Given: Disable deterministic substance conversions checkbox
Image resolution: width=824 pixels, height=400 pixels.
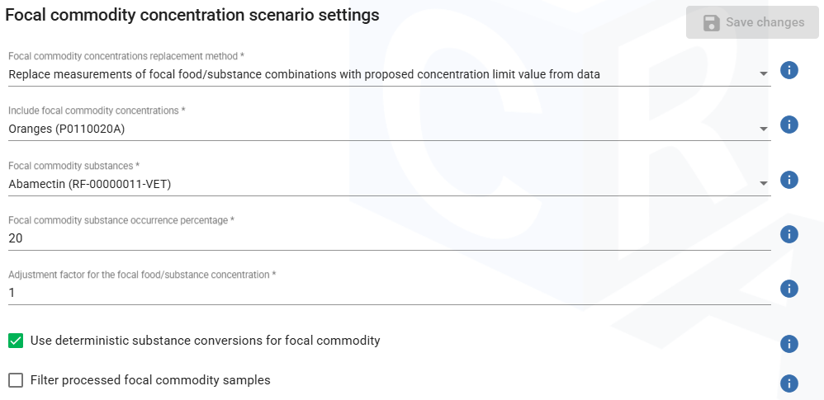Looking at the screenshot, I should (16, 341).
